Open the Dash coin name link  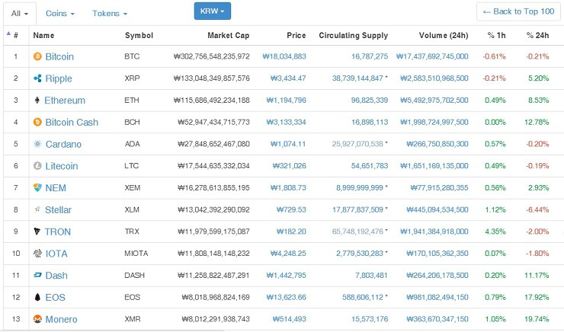56,276
